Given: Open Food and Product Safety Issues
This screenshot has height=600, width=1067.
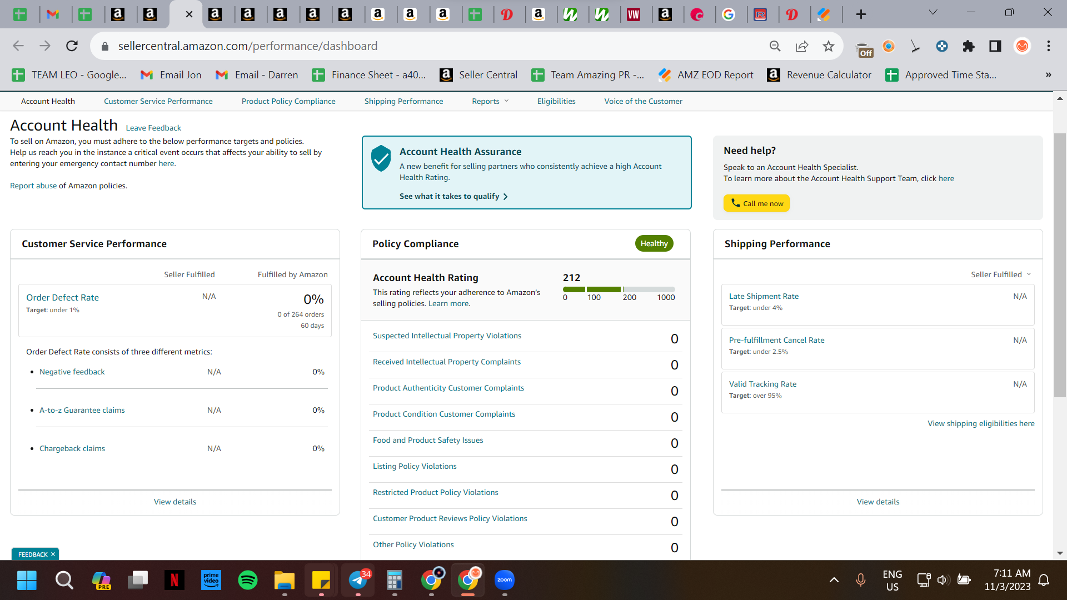Looking at the screenshot, I should click(428, 440).
